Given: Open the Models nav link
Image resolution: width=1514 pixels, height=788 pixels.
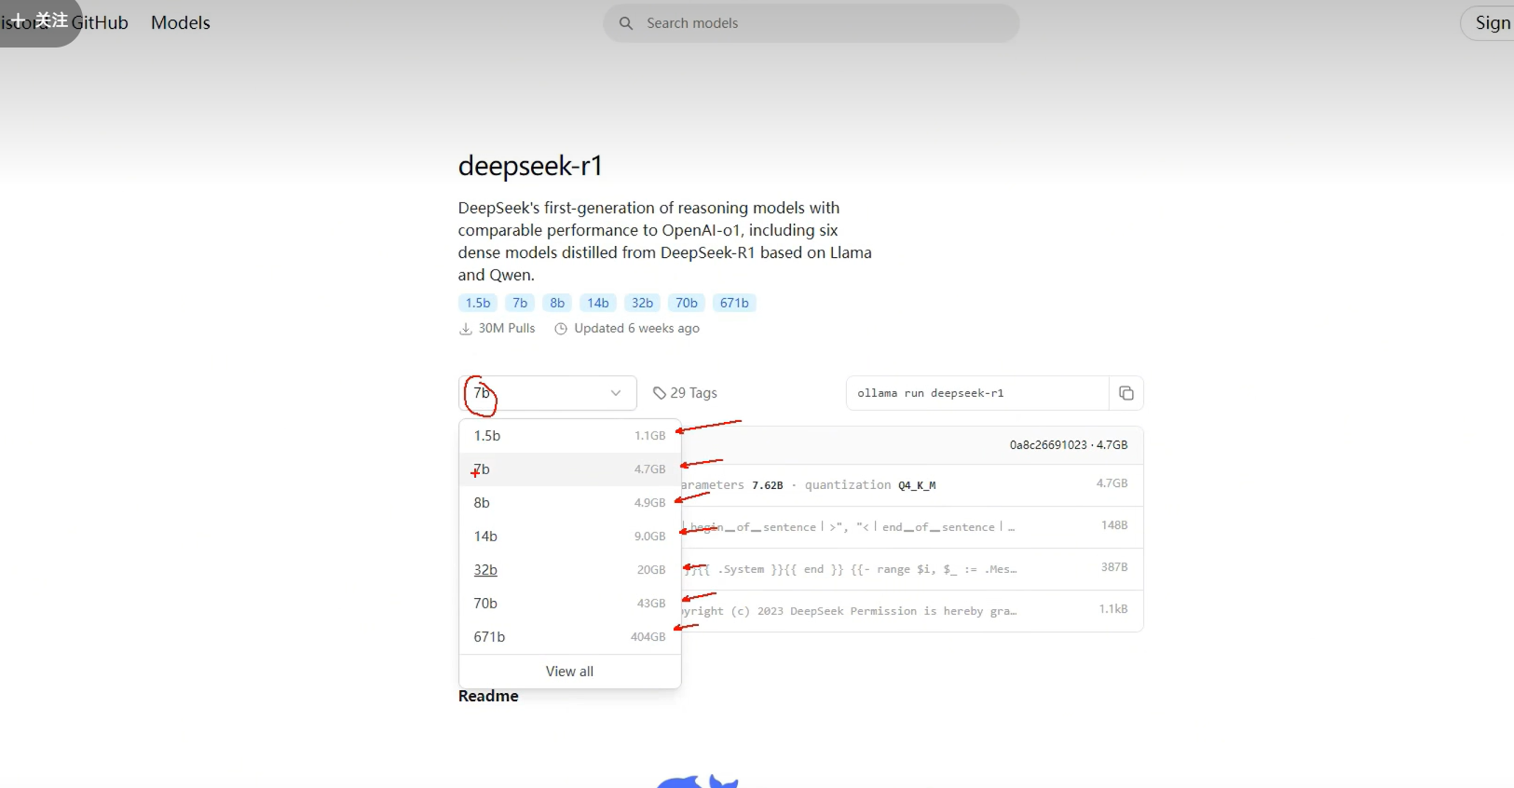Looking at the screenshot, I should 181,22.
